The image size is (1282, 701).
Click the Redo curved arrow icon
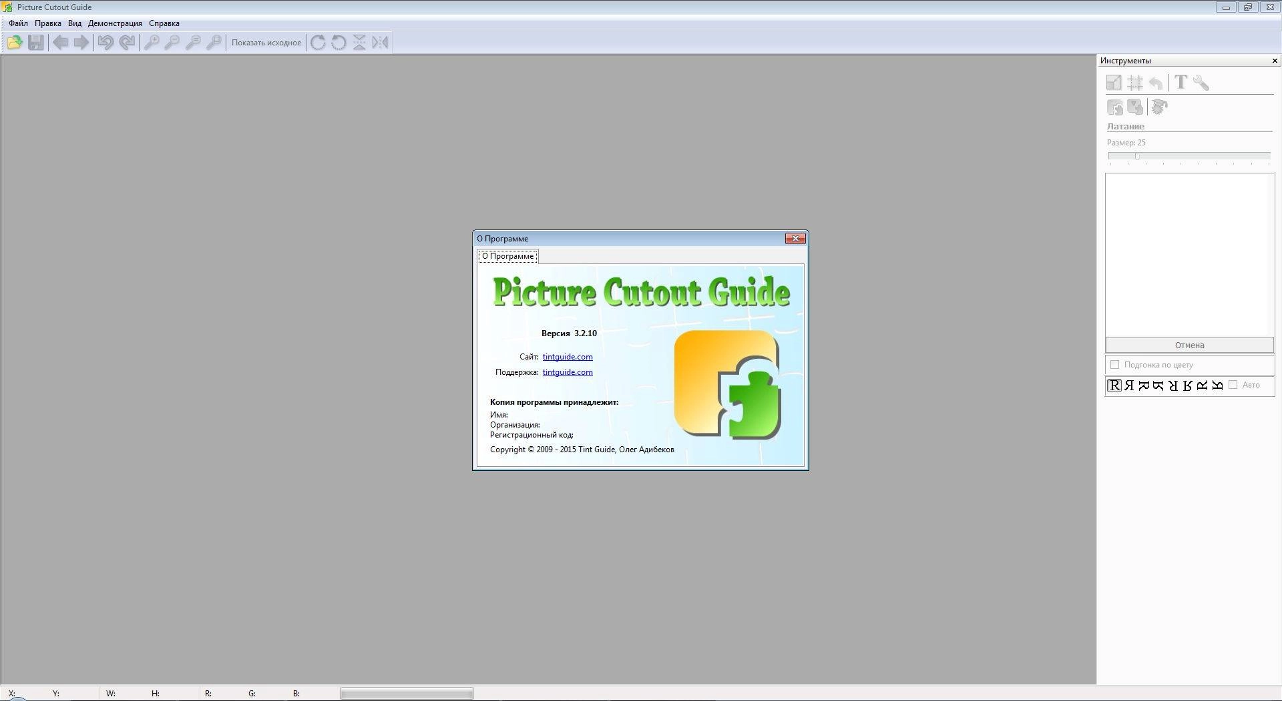[x=127, y=43]
